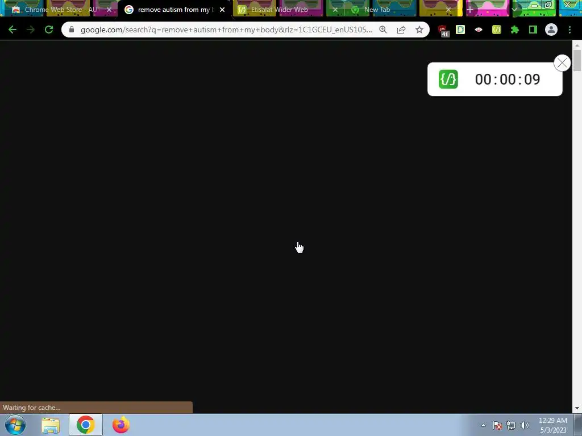The width and height of the screenshot is (582, 436).
Task: Open a new tab with plus button
Action: (470, 10)
